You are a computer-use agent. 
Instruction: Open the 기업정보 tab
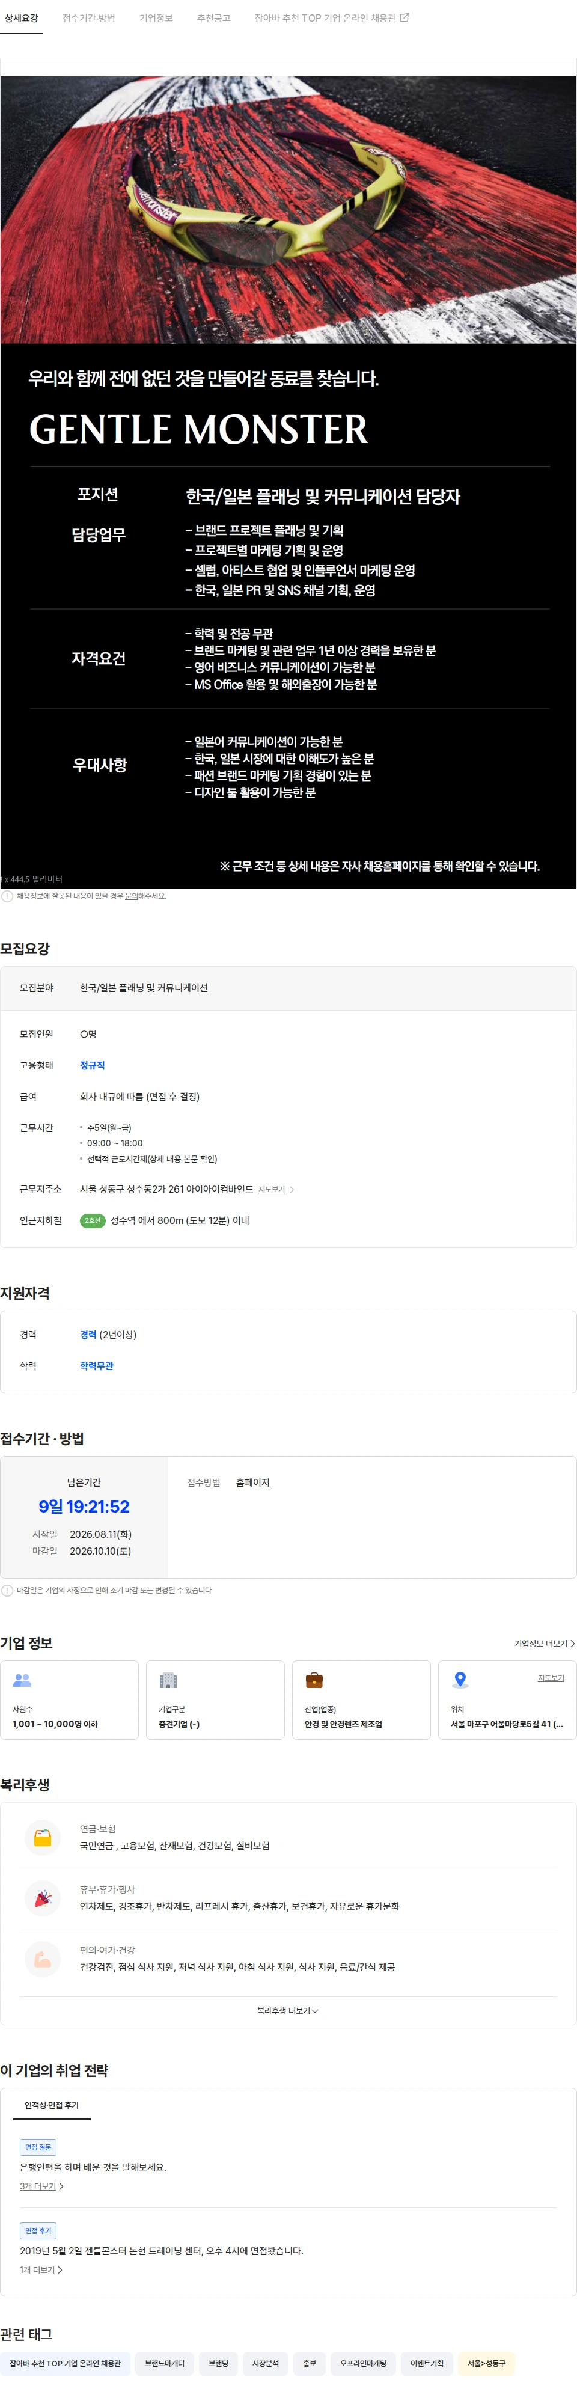tap(156, 17)
